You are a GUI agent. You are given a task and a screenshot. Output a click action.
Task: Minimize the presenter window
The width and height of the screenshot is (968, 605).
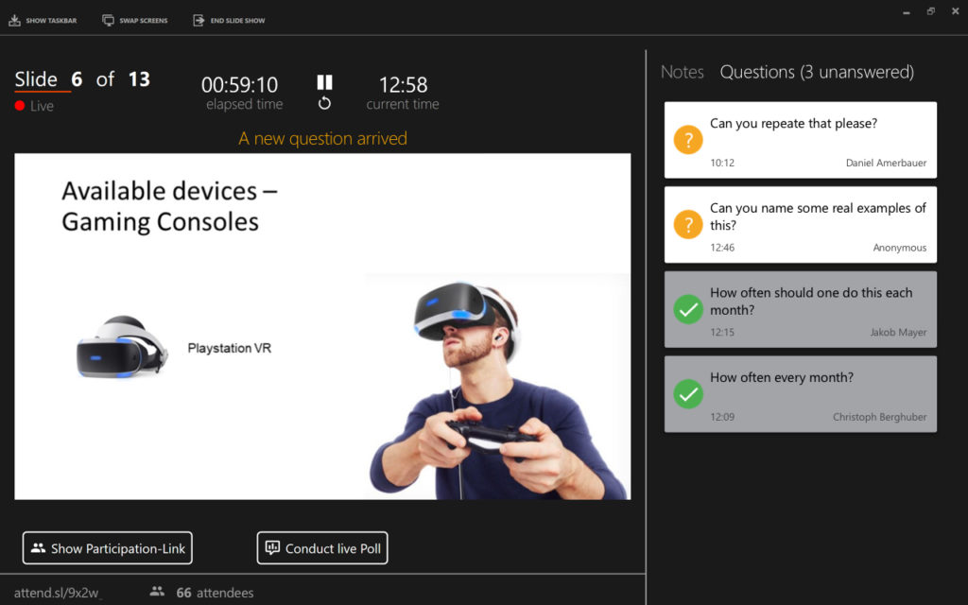[x=907, y=11]
